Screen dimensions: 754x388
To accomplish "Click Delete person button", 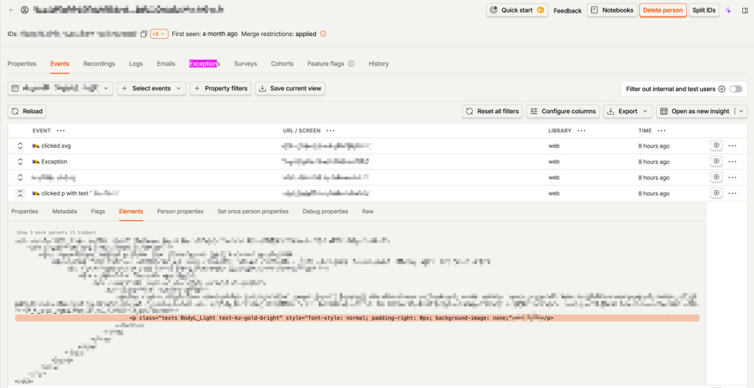I will (663, 10).
